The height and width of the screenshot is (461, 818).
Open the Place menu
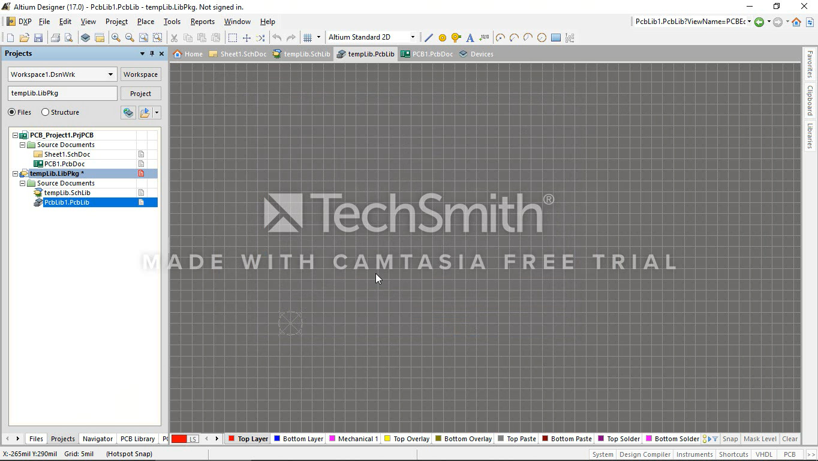[x=145, y=22]
